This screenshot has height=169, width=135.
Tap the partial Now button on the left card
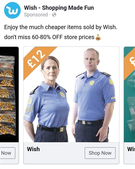[x=7, y=153]
